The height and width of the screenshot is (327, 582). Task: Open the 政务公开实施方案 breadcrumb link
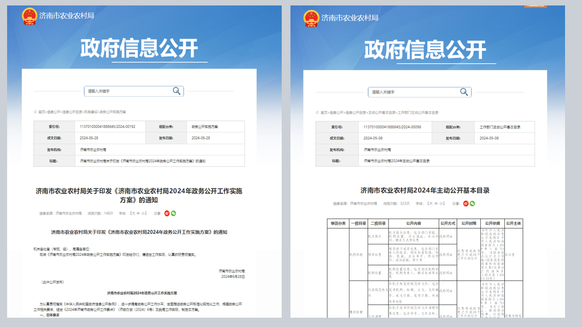tap(113, 112)
